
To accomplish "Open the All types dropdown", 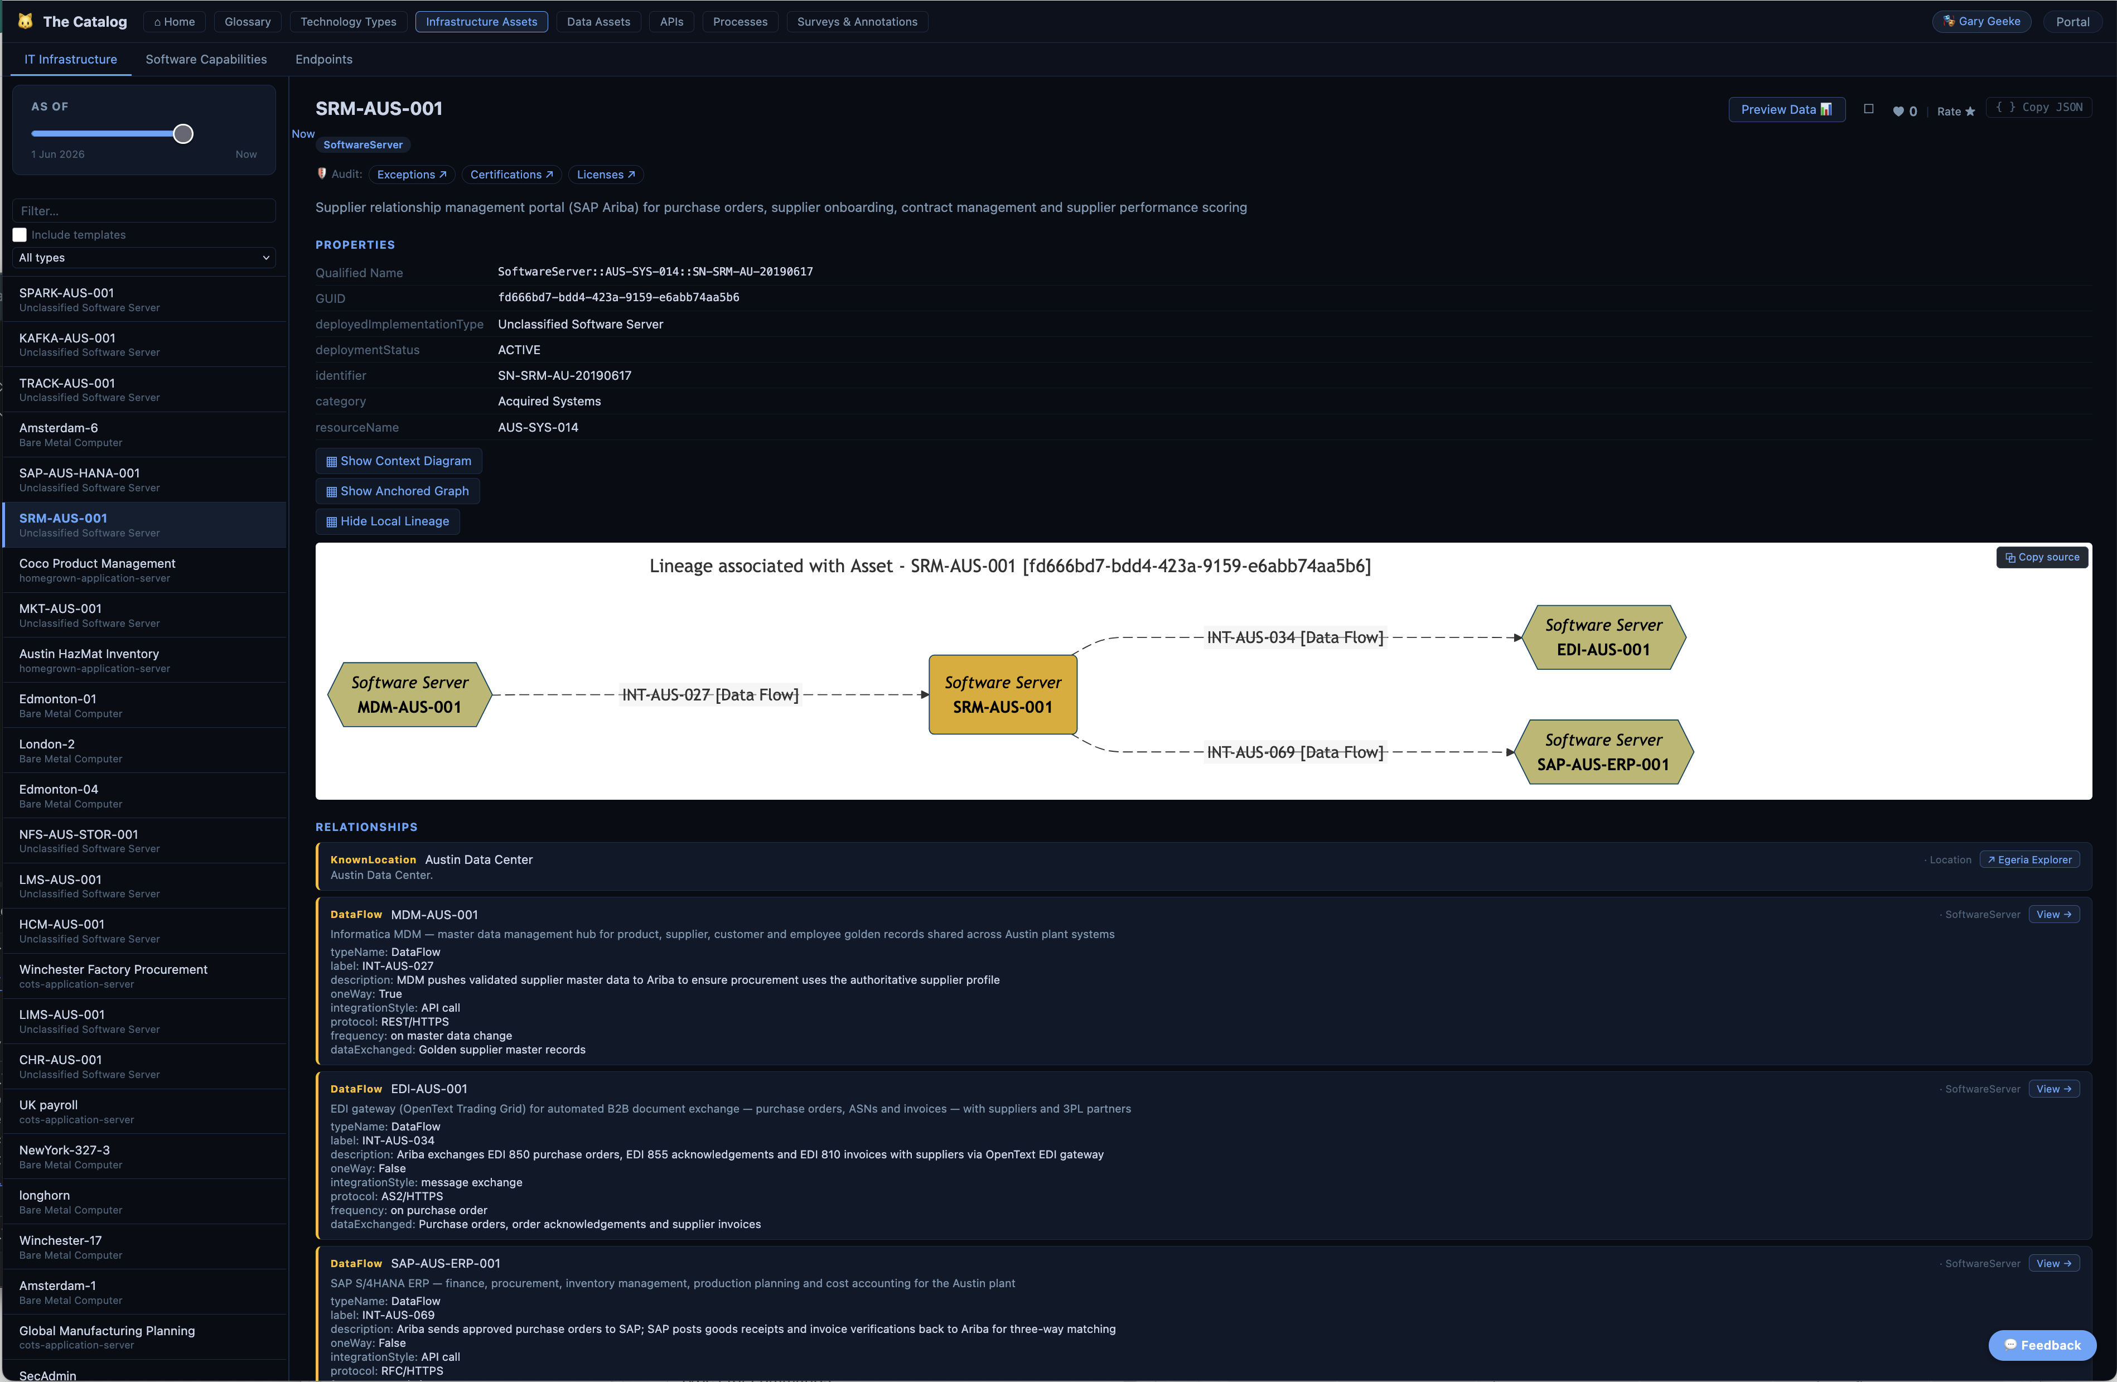I will pos(144,258).
